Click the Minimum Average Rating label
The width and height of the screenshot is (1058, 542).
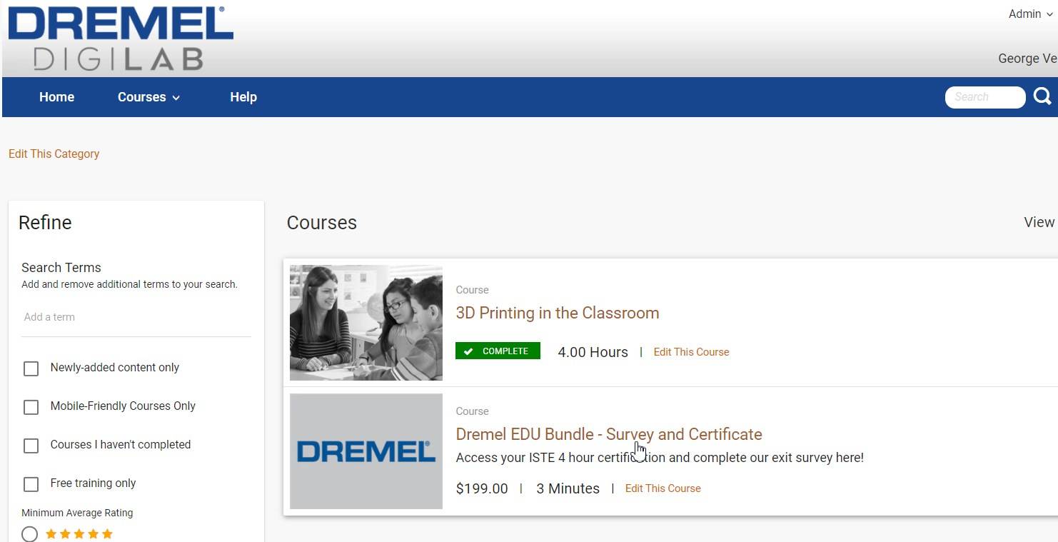click(x=77, y=513)
